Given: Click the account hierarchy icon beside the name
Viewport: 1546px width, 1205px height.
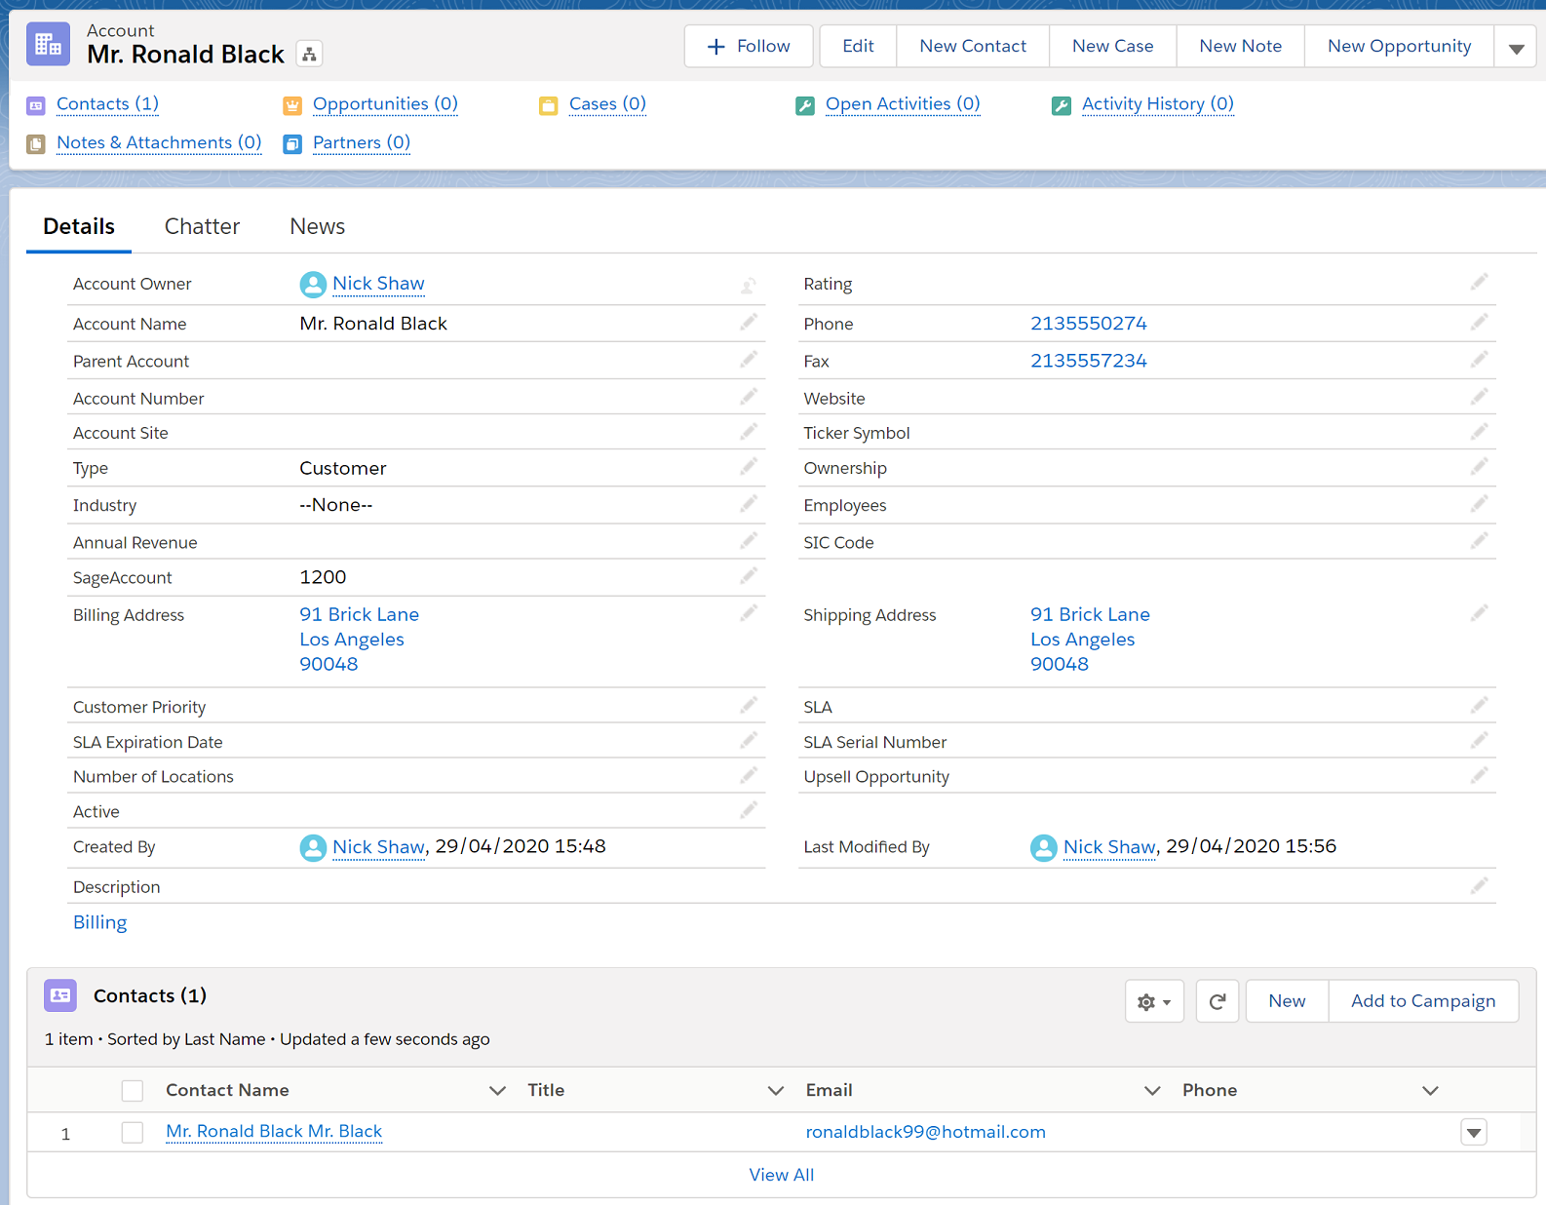Looking at the screenshot, I should coord(309,55).
